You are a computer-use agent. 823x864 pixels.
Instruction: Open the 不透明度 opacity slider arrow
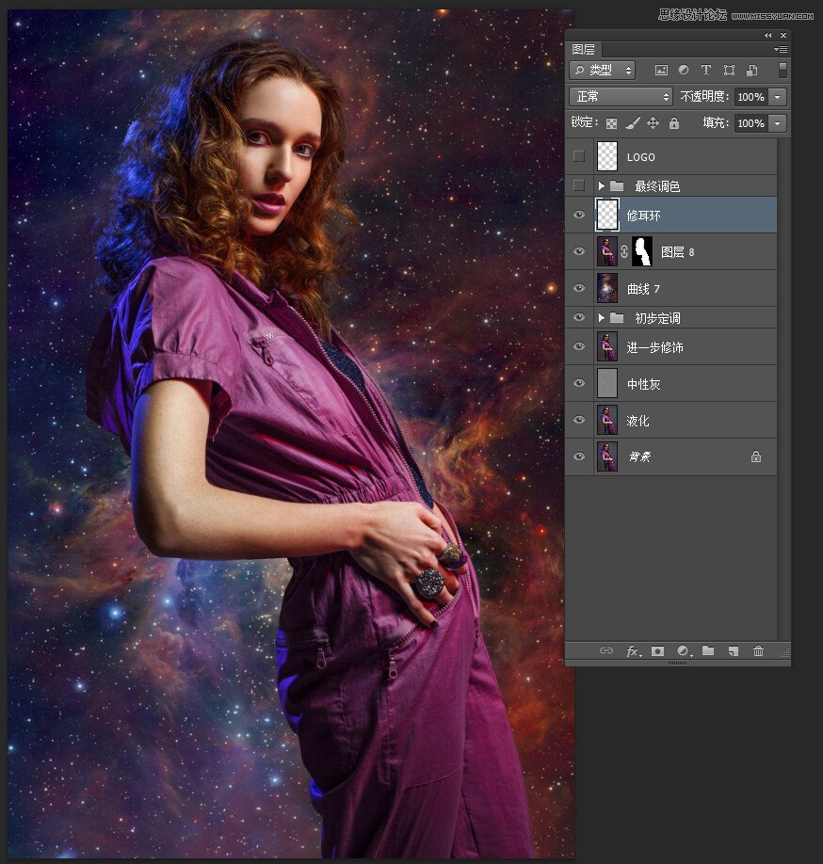pyautogui.click(x=778, y=97)
